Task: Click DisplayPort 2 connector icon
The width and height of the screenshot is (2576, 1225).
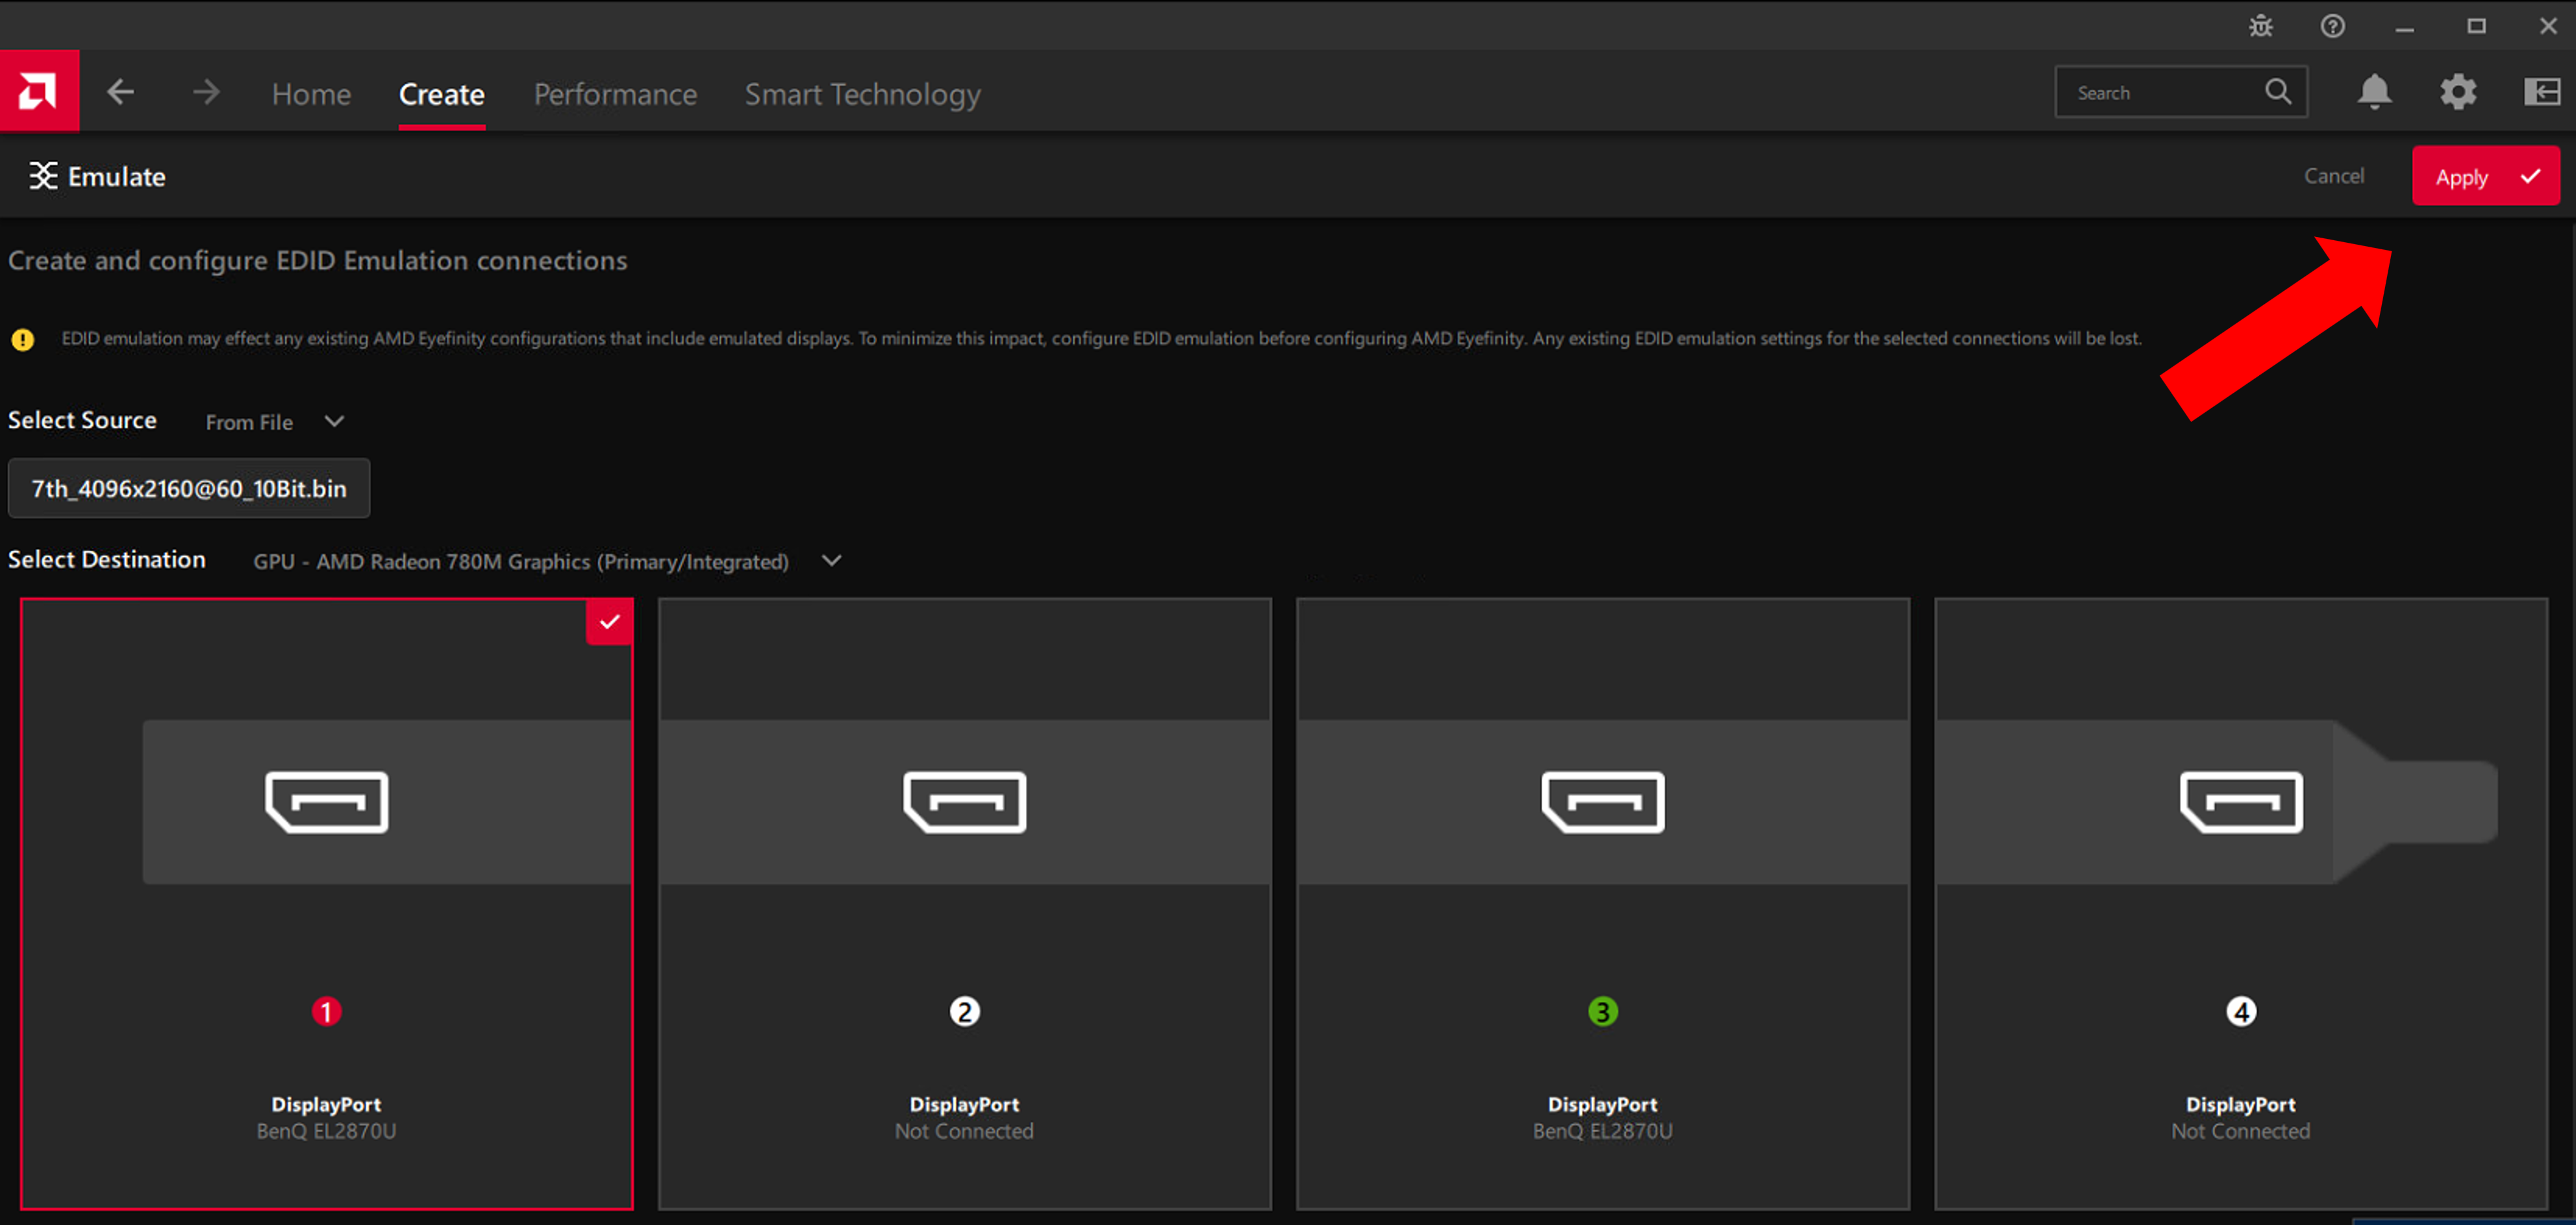Action: (x=965, y=801)
